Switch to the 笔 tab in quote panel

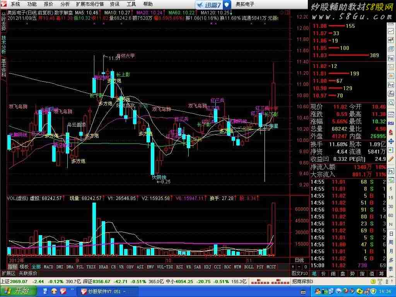[x=314, y=273]
